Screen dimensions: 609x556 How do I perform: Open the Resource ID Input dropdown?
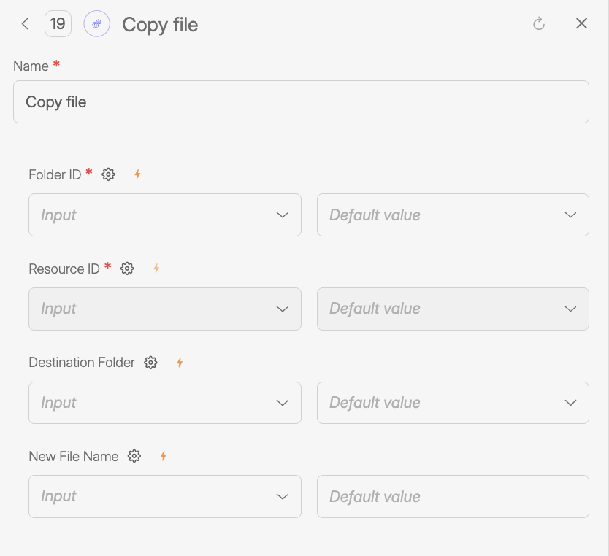click(x=164, y=309)
